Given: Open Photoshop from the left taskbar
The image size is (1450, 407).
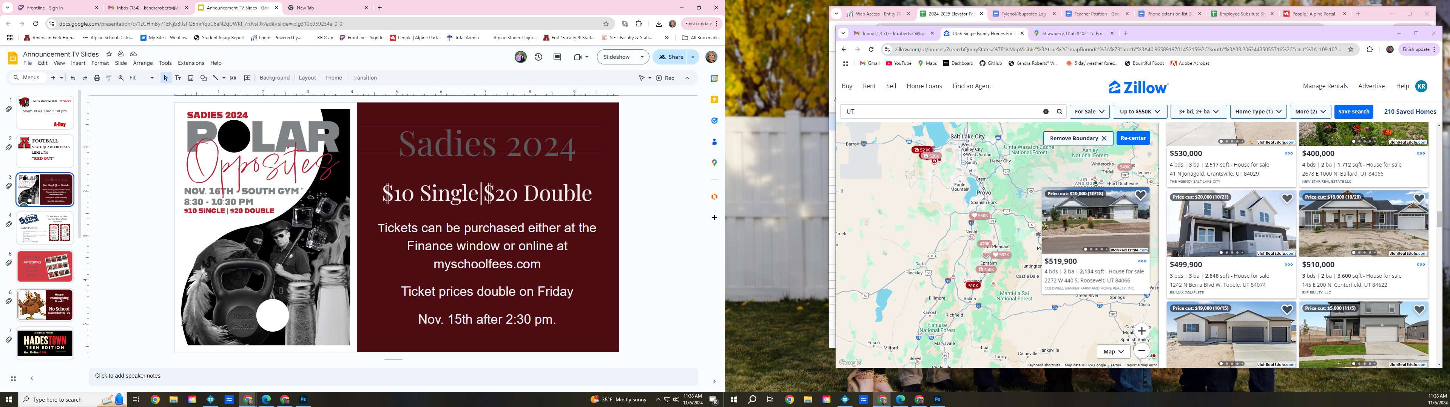Looking at the screenshot, I should [303, 400].
